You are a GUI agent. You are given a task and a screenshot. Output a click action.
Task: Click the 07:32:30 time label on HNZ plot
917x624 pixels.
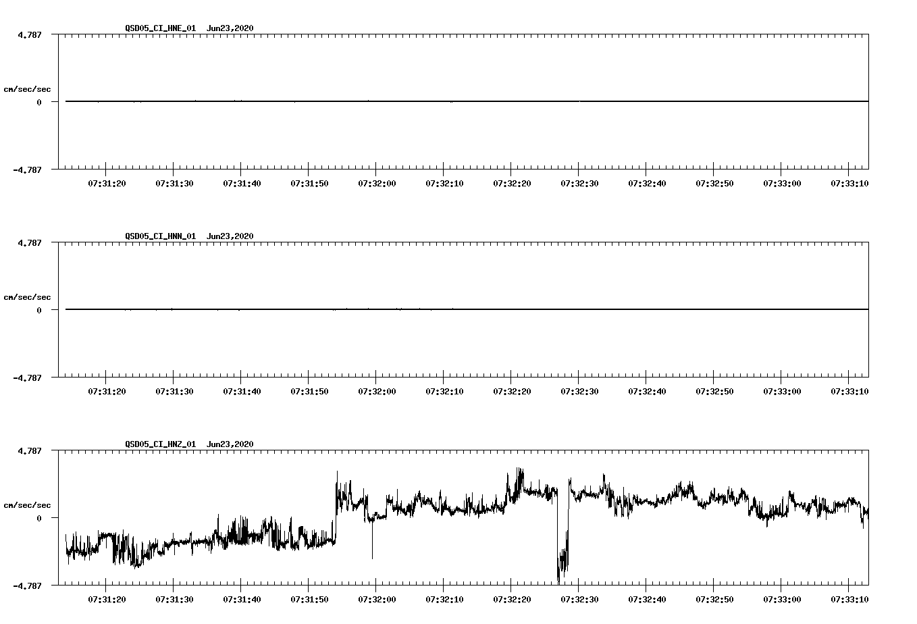(x=579, y=599)
